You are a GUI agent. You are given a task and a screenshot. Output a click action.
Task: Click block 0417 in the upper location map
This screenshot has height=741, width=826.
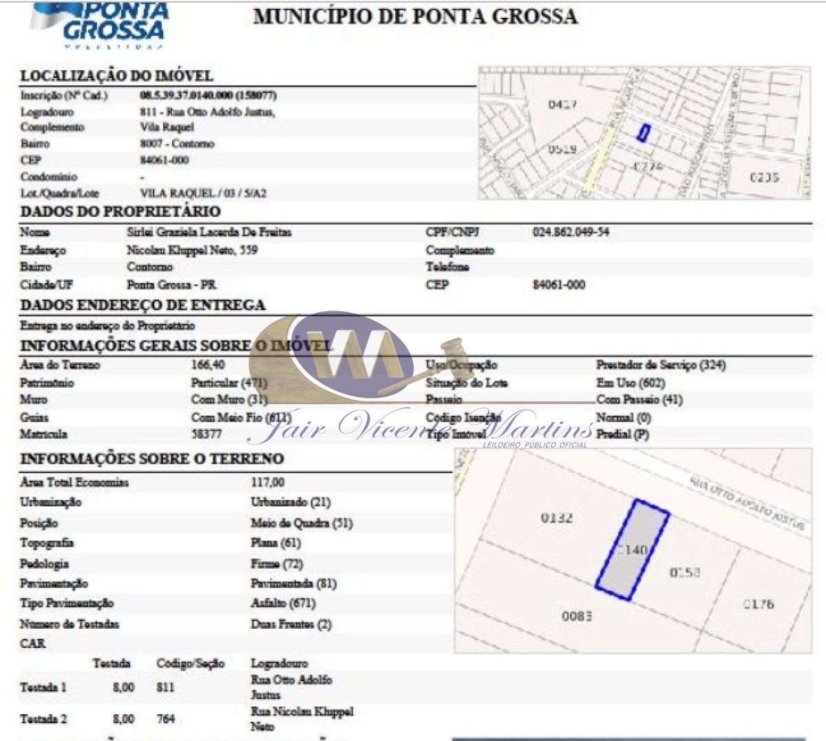click(x=562, y=104)
